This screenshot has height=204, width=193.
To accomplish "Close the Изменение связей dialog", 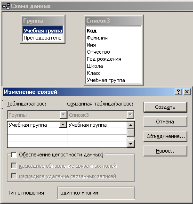I will coord(187,92).
